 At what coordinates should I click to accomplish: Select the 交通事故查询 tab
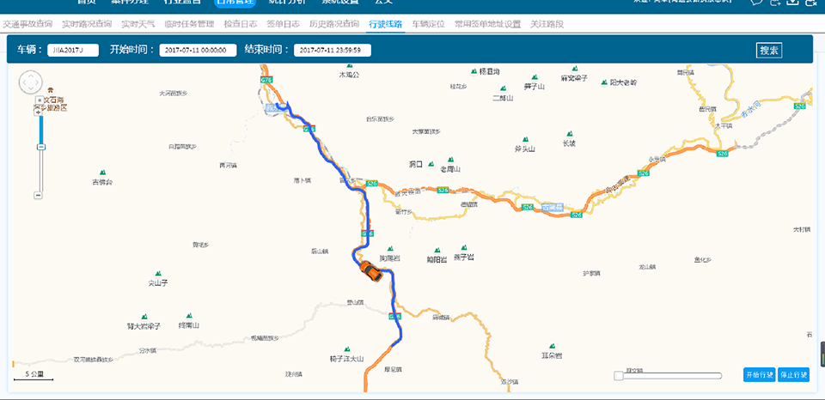27,24
